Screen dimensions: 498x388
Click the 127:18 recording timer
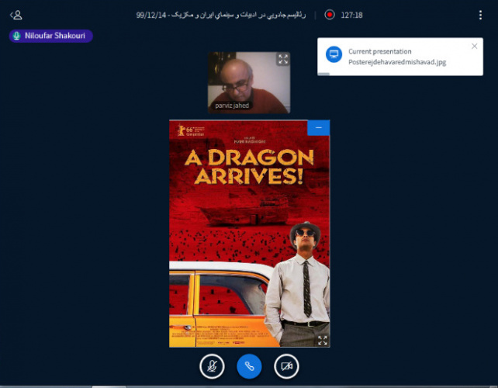351,15
